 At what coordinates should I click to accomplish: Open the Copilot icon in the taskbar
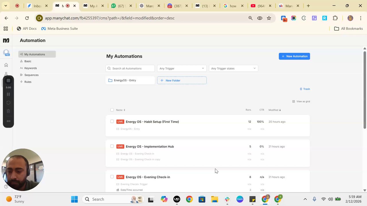(x=164, y=199)
